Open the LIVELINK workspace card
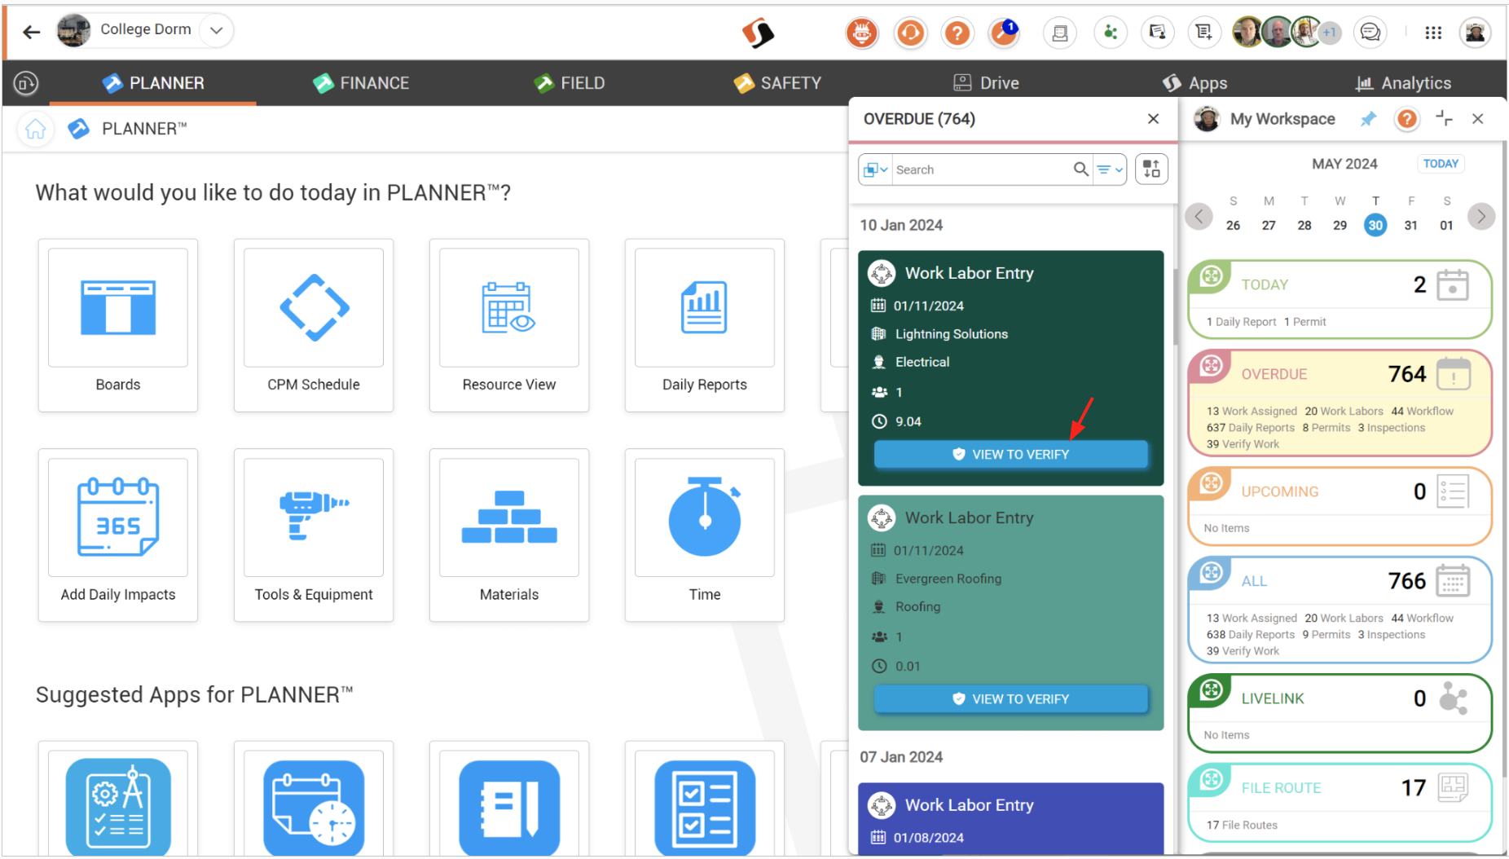The height and width of the screenshot is (859, 1509). click(1340, 713)
